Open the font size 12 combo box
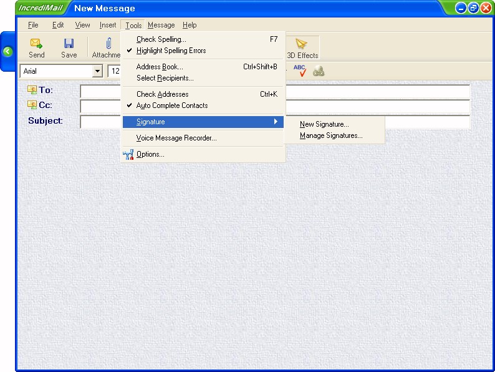 (114, 71)
